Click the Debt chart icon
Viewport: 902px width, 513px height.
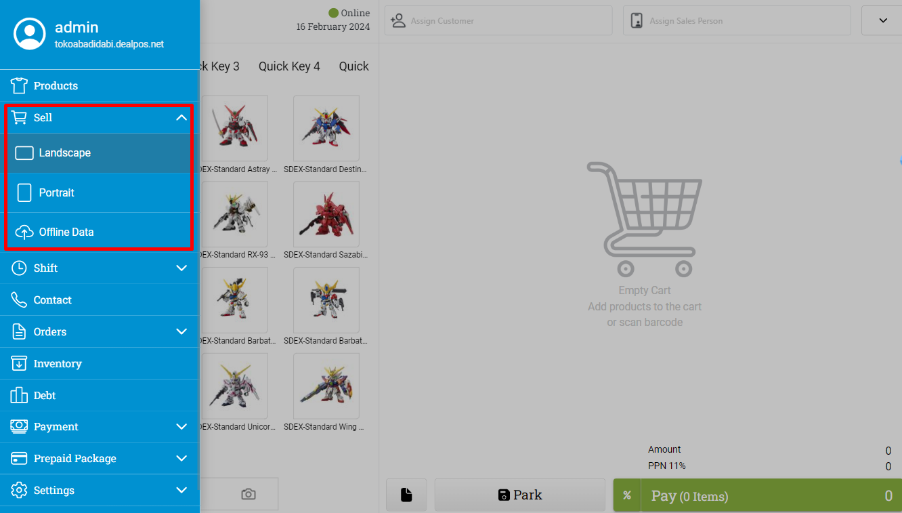[x=19, y=395]
